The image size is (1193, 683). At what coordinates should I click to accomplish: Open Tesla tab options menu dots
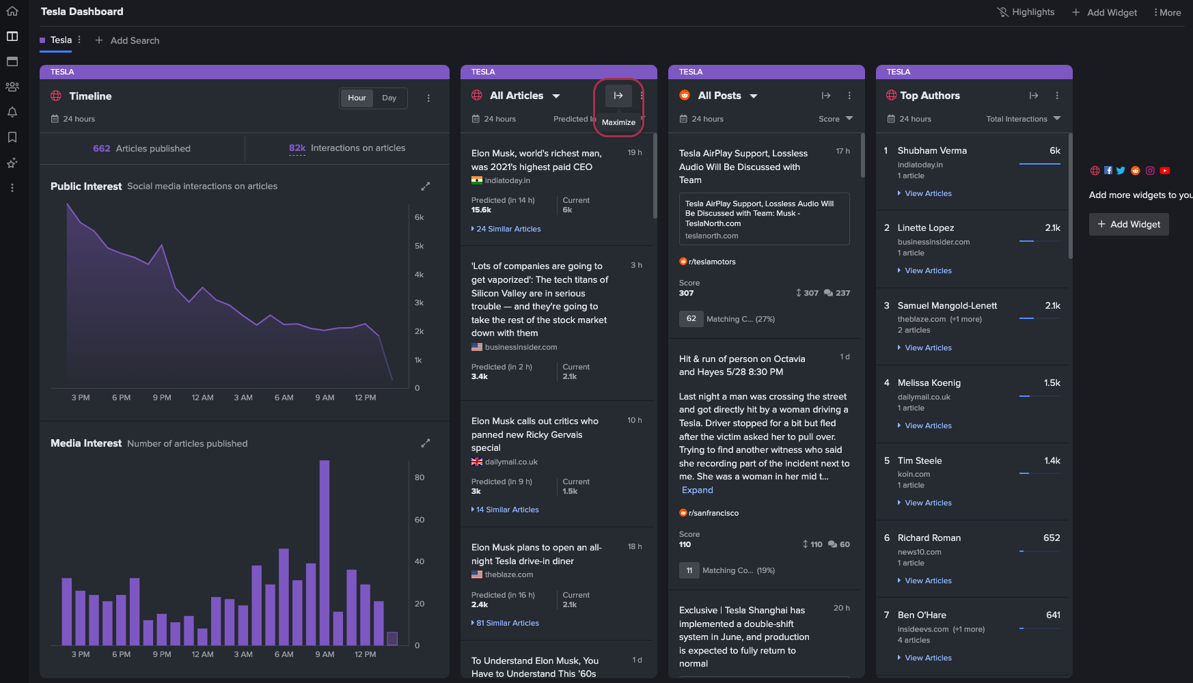[79, 40]
